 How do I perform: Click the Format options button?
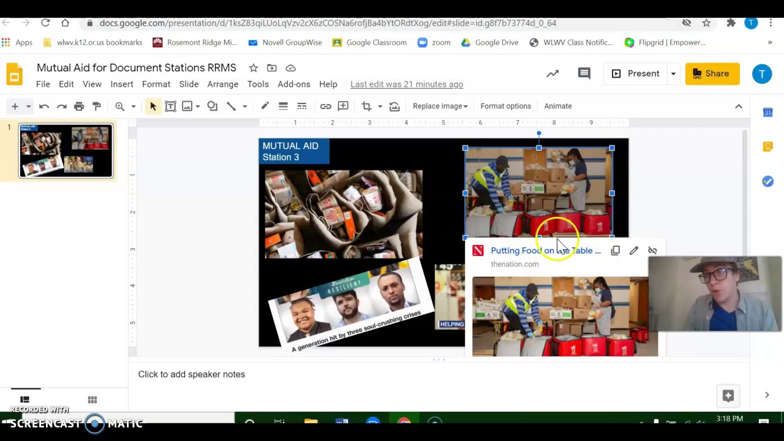click(506, 106)
